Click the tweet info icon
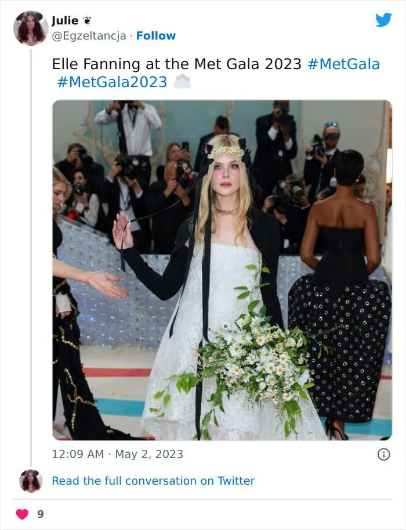Screen dimensions: 406x530 (x=383, y=454)
